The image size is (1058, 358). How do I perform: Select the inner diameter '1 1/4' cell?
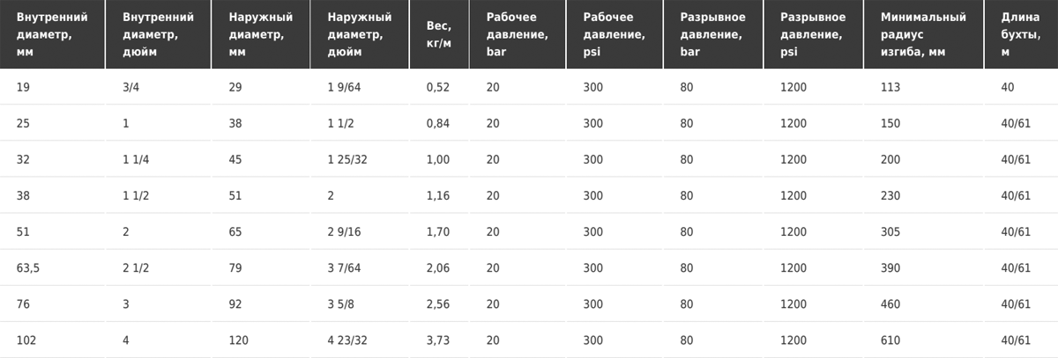137,159
